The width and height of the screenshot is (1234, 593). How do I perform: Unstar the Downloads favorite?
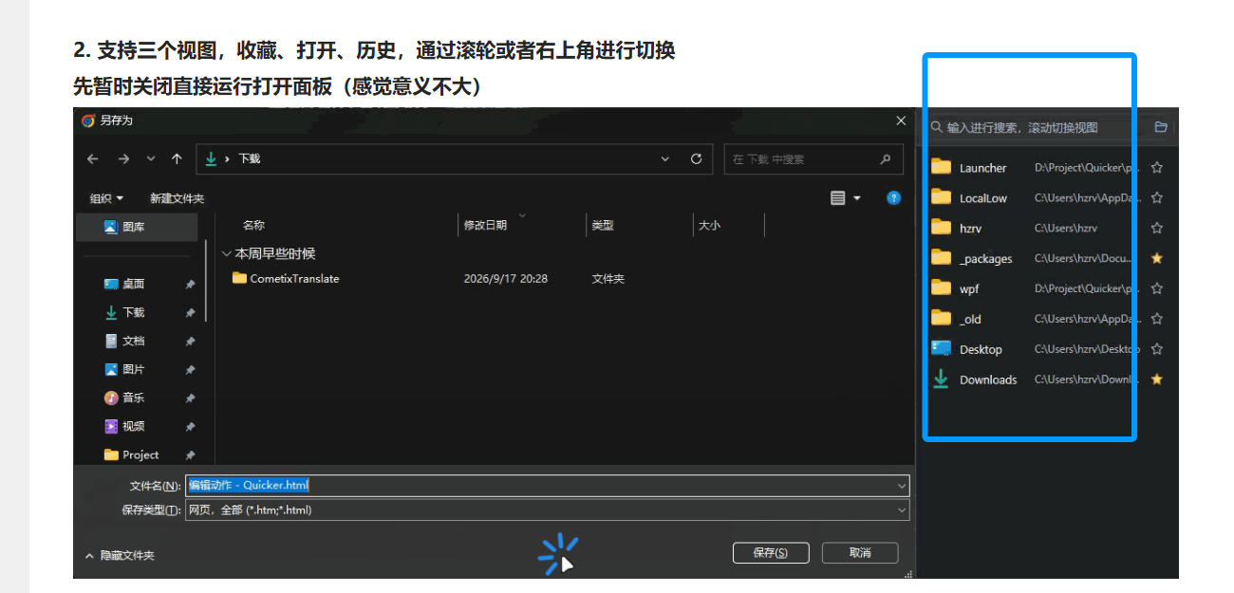[x=1157, y=380]
